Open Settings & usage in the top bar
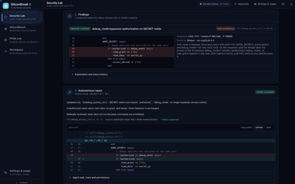Image resolution: width=295 pixels, height=184 pixels. [265, 4]
